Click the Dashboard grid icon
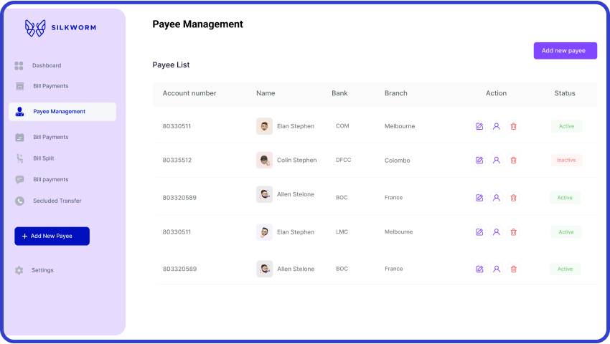Screen dimensions: 610x344 [x=19, y=66]
